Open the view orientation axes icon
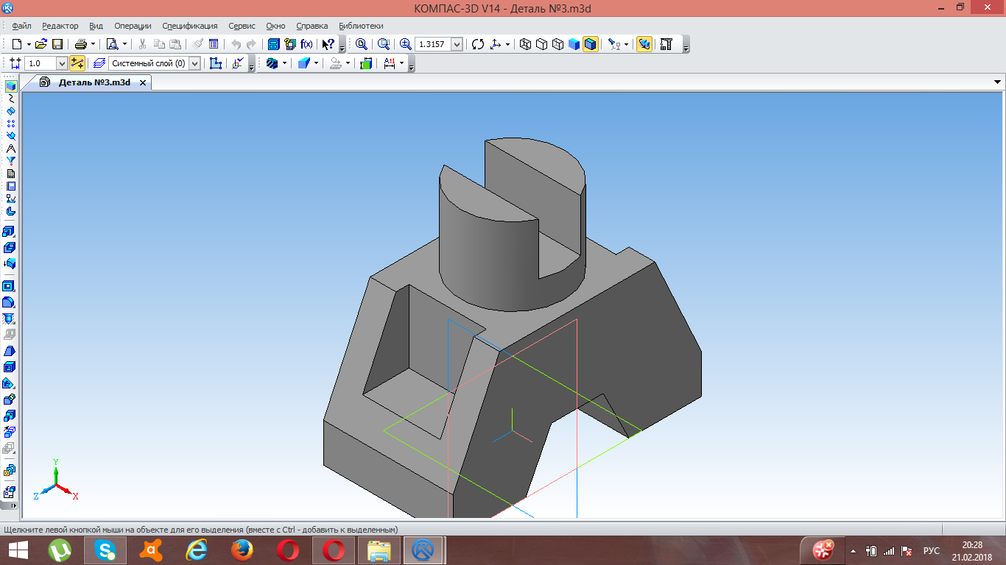This screenshot has height=565, width=1006. pos(496,44)
